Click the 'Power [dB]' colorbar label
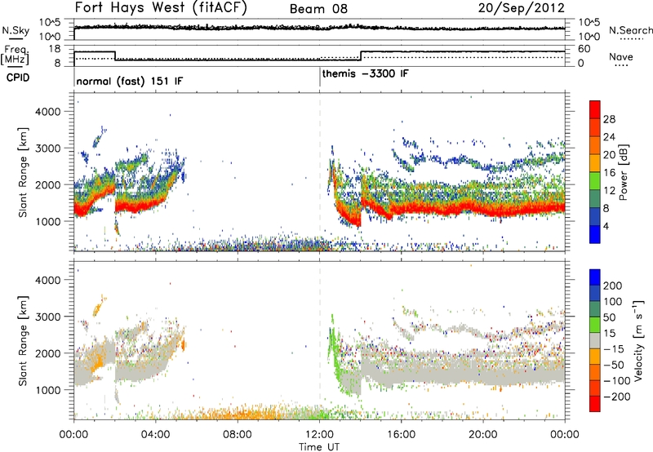Image resolution: width=653 pixels, height=452 pixels. pyautogui.click(x=623, y=172)
